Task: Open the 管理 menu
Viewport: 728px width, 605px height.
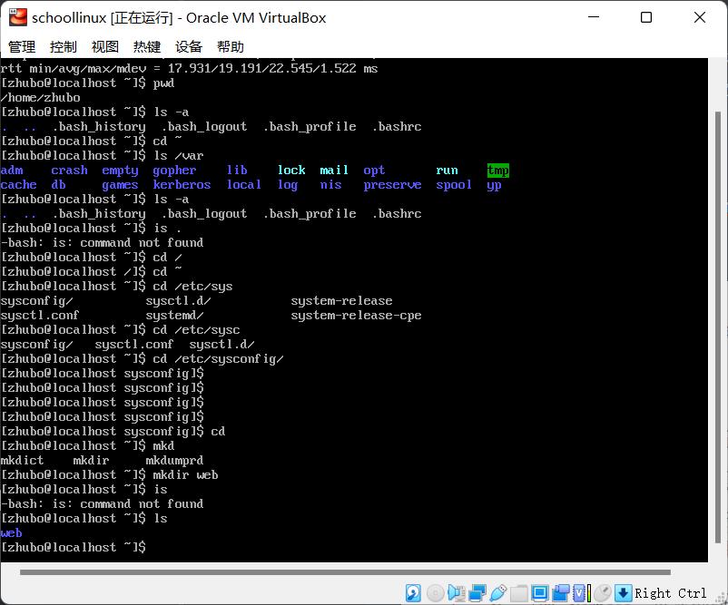Action: [x=22, y=46]
